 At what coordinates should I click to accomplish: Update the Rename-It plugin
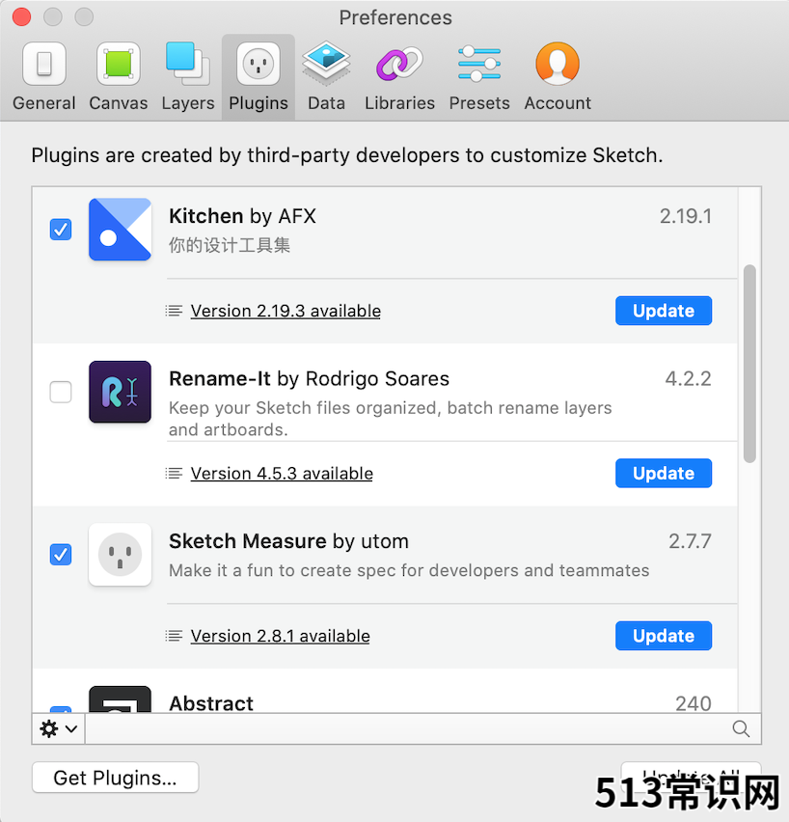tap(664, 474)
